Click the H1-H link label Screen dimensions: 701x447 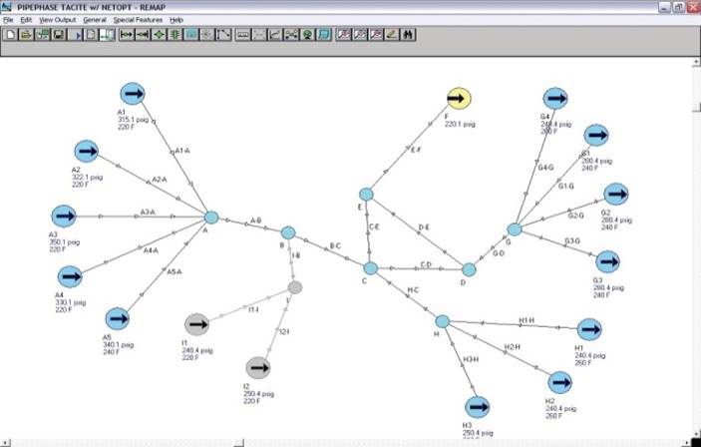point(526,320)
